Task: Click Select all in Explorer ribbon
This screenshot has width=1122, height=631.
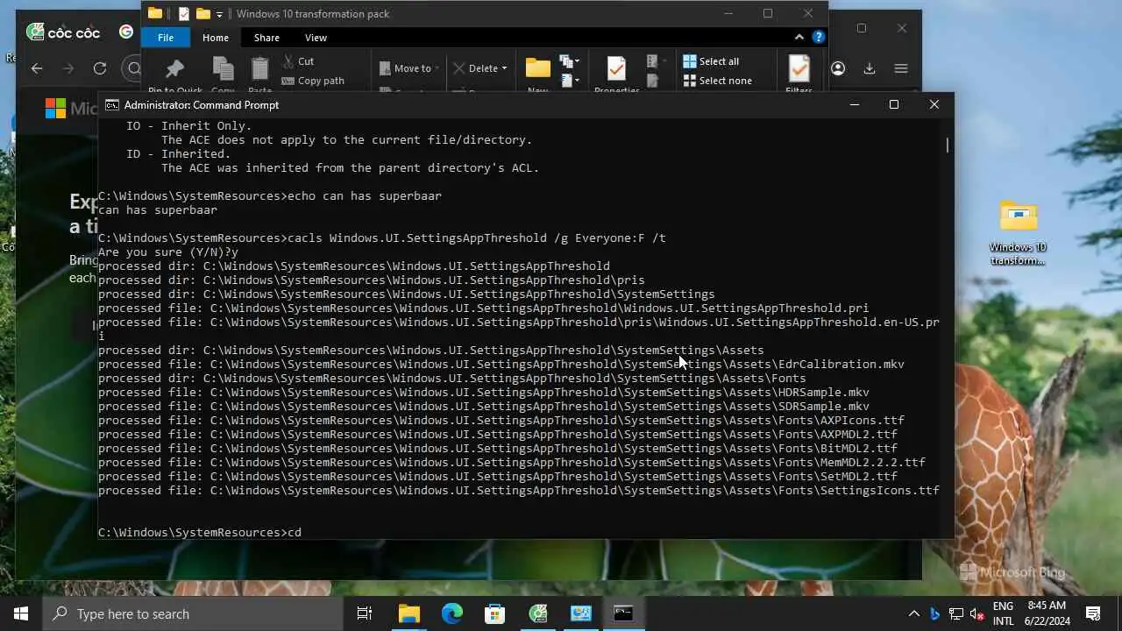Action: pyautogui.click(x=711, y=61)
